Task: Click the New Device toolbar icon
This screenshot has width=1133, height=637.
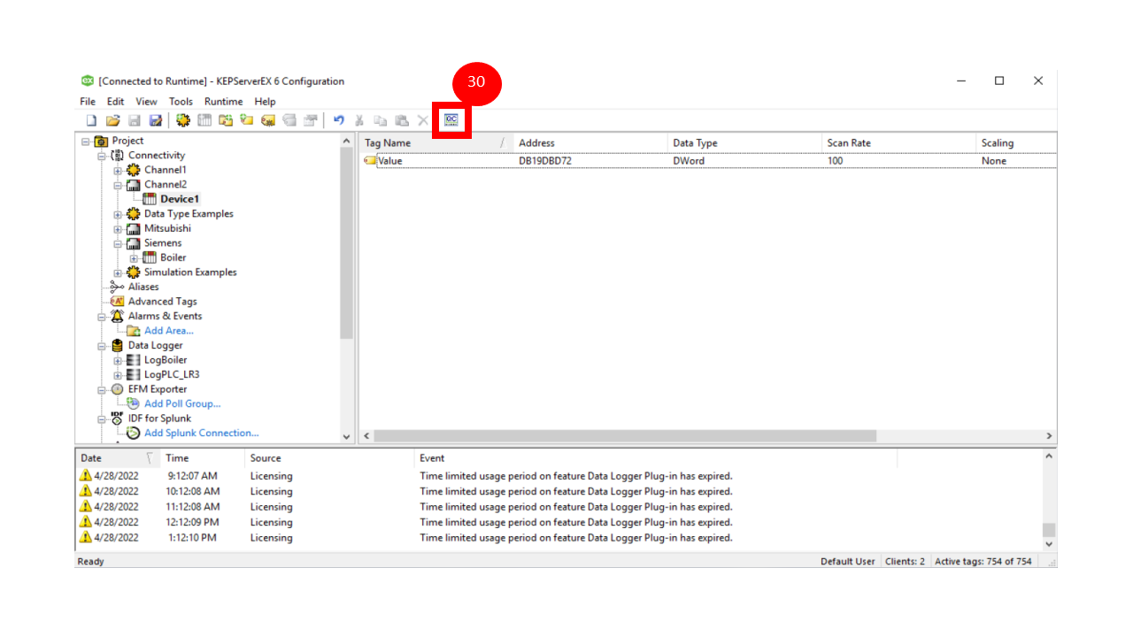Action: point(204,120)
